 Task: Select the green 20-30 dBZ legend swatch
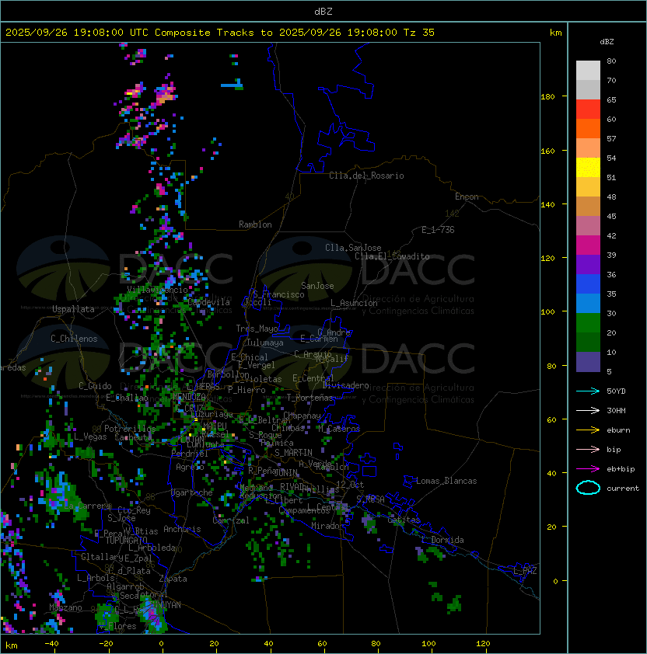pyautogui.click(x=588, y=323)
